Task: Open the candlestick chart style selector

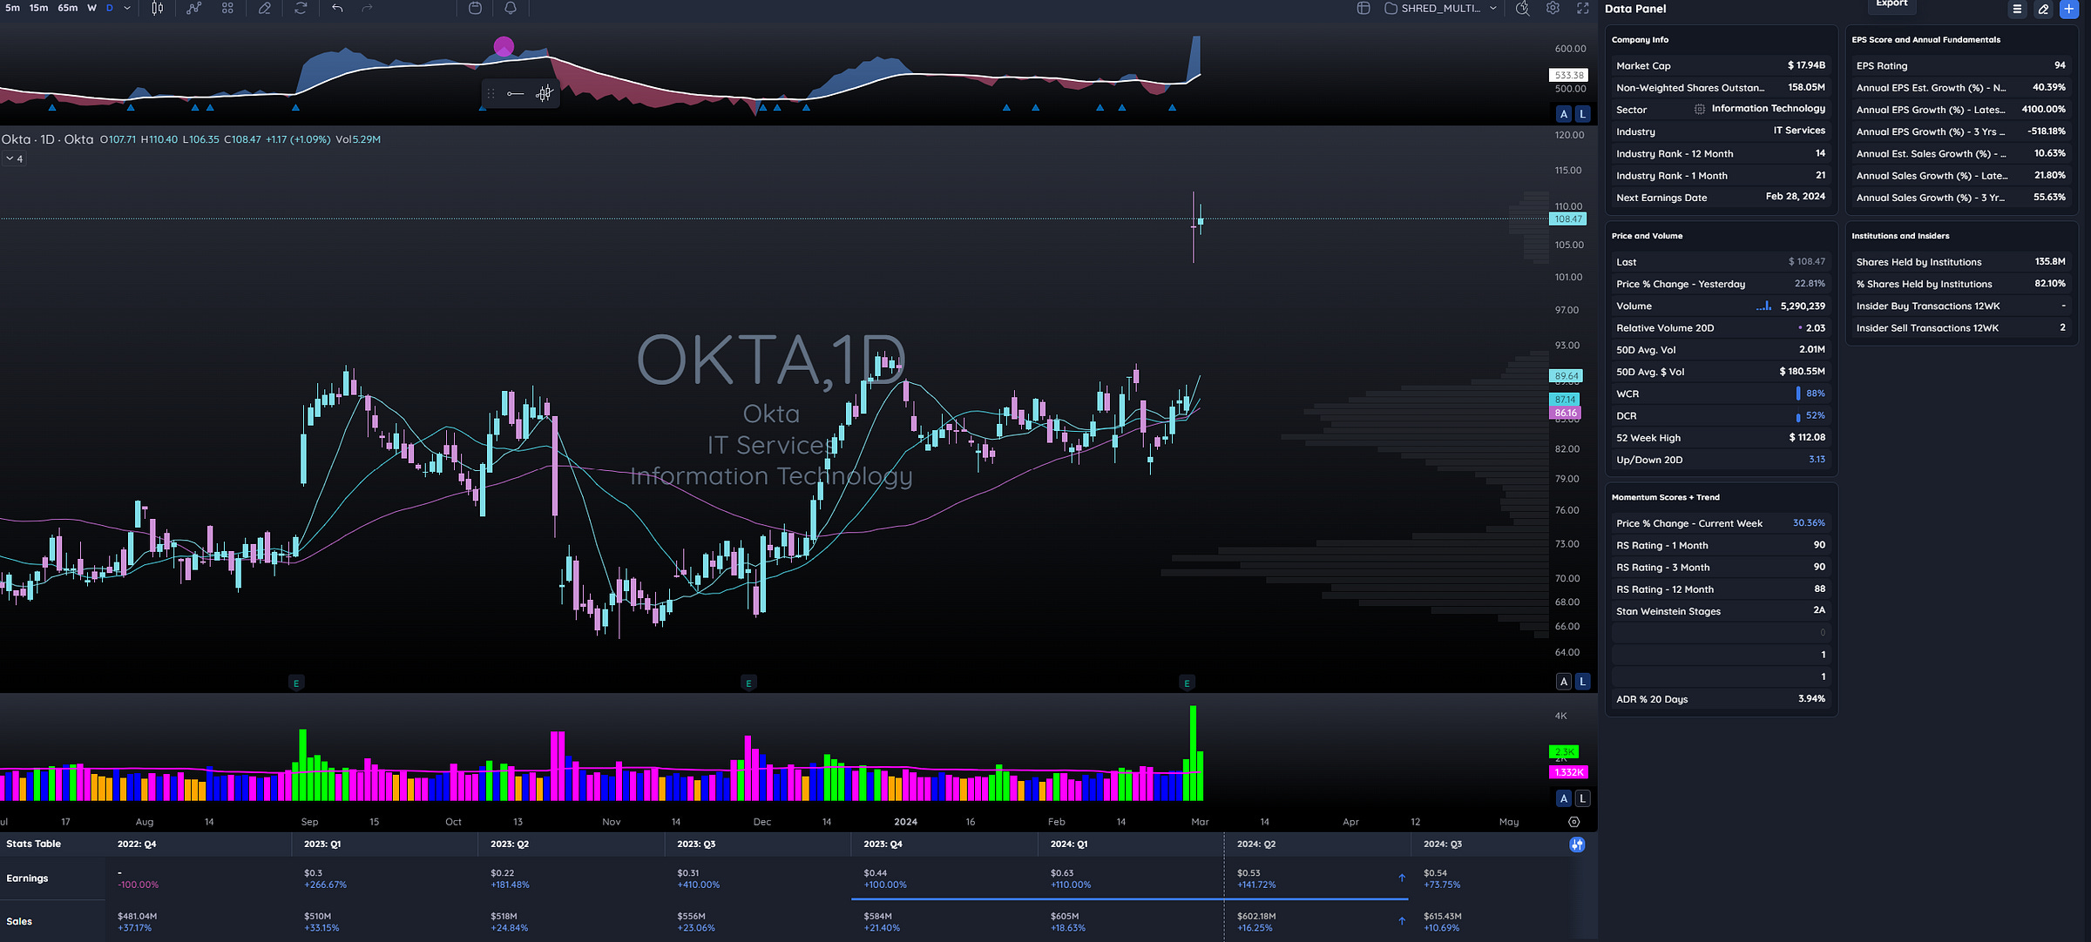Action: click(x=157, y=8)
